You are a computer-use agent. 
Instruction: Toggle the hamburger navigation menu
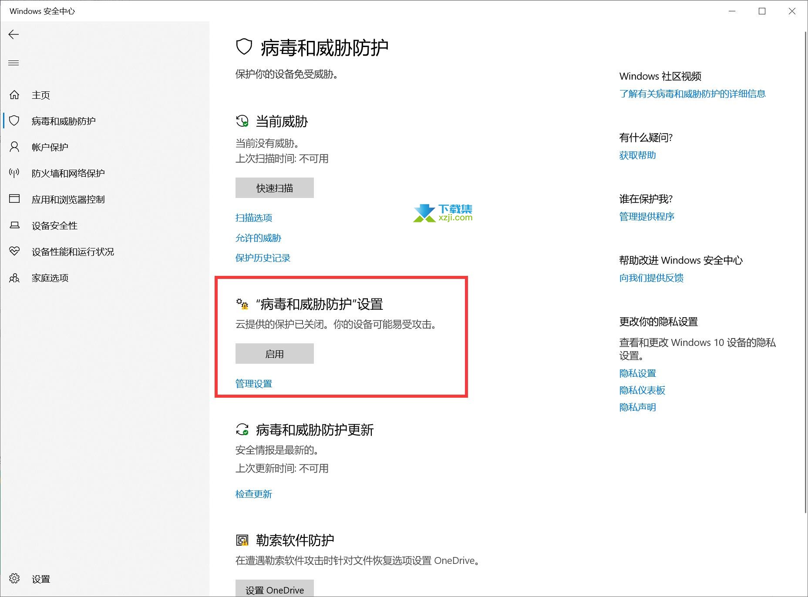[13, 63]
